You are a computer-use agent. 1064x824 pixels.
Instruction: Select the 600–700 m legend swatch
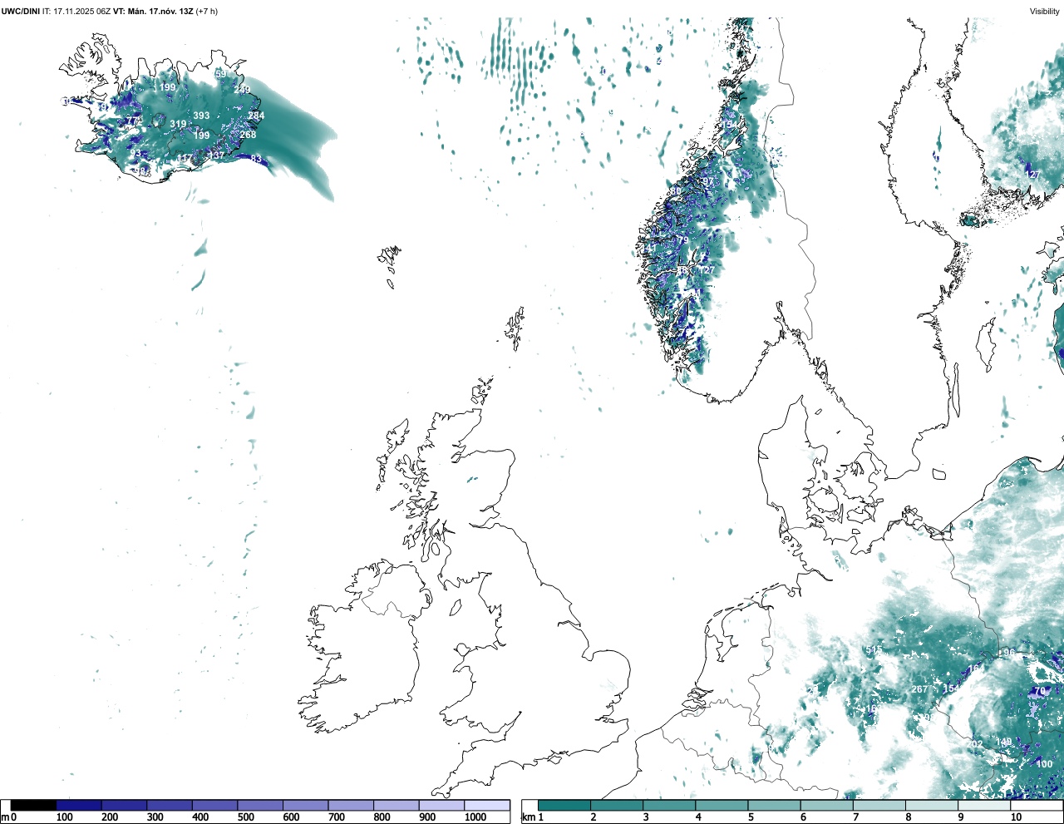coord(305,806)
